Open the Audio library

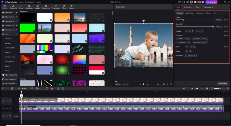tap(38, 7)
